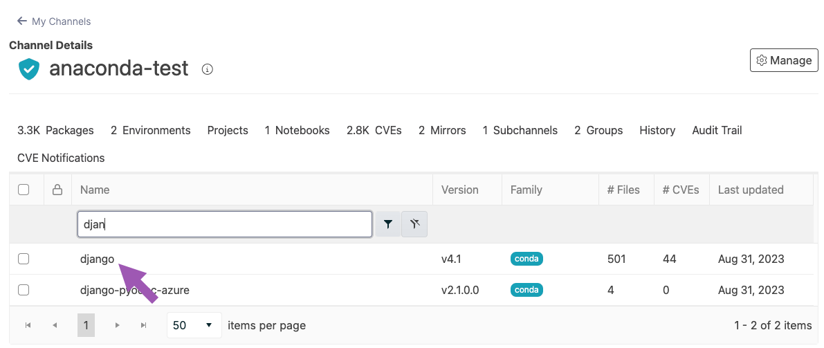The width and height of the screenshot is (824, 348).
Task: Click the shield checkmark channel icon
Action: click(29, 69)
